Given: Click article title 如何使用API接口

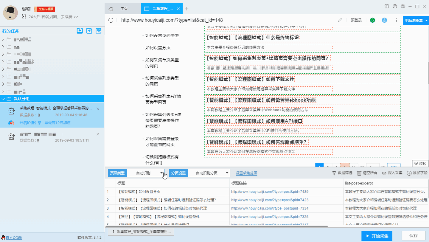Looking at the screenshot, I should 254,121.
